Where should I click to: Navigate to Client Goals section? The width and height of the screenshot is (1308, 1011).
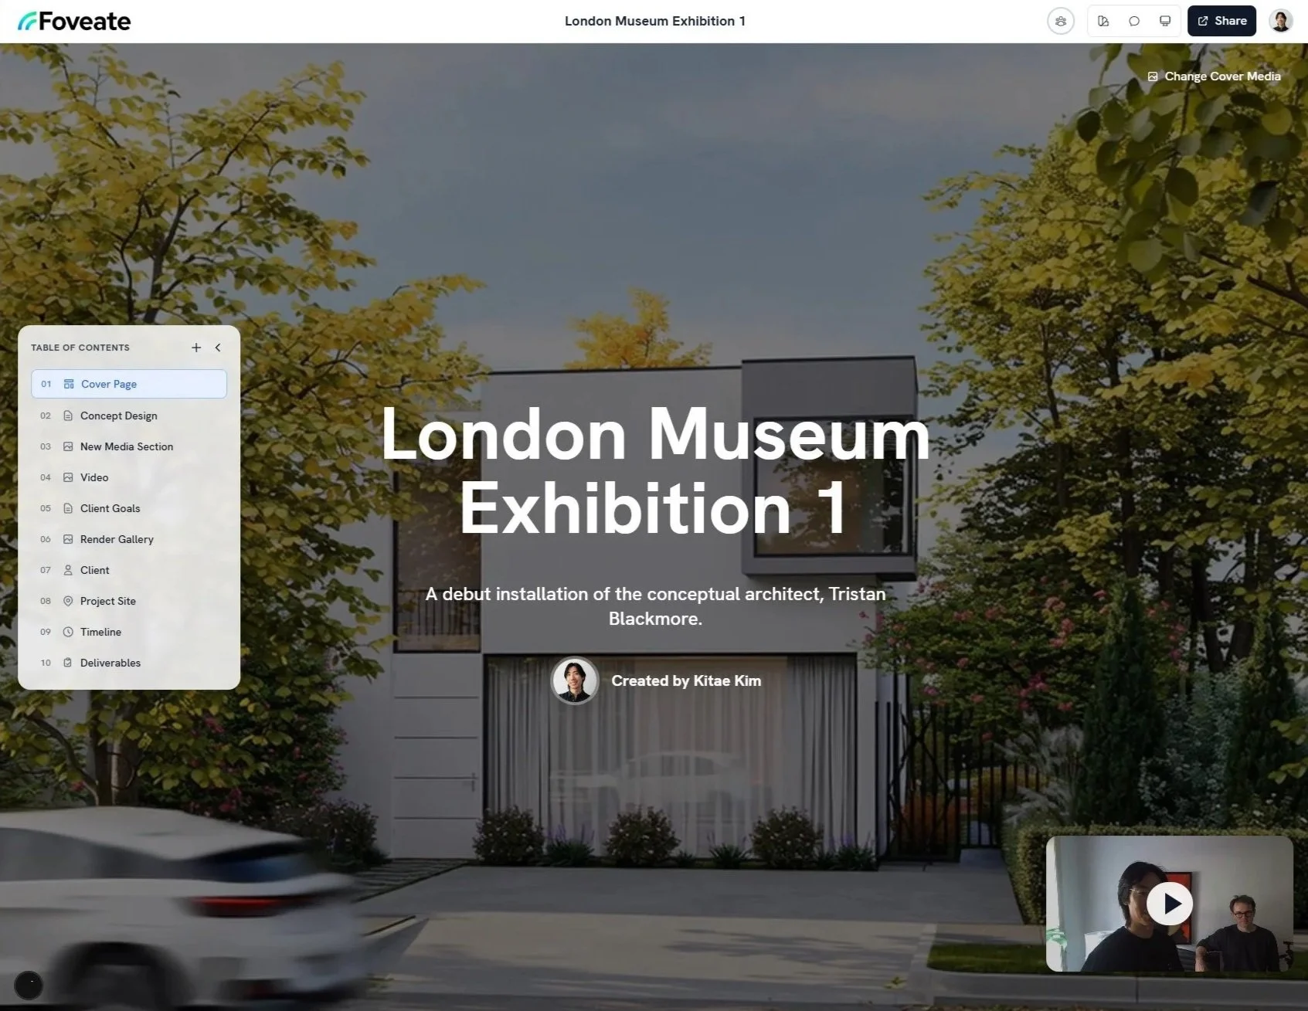129,508
